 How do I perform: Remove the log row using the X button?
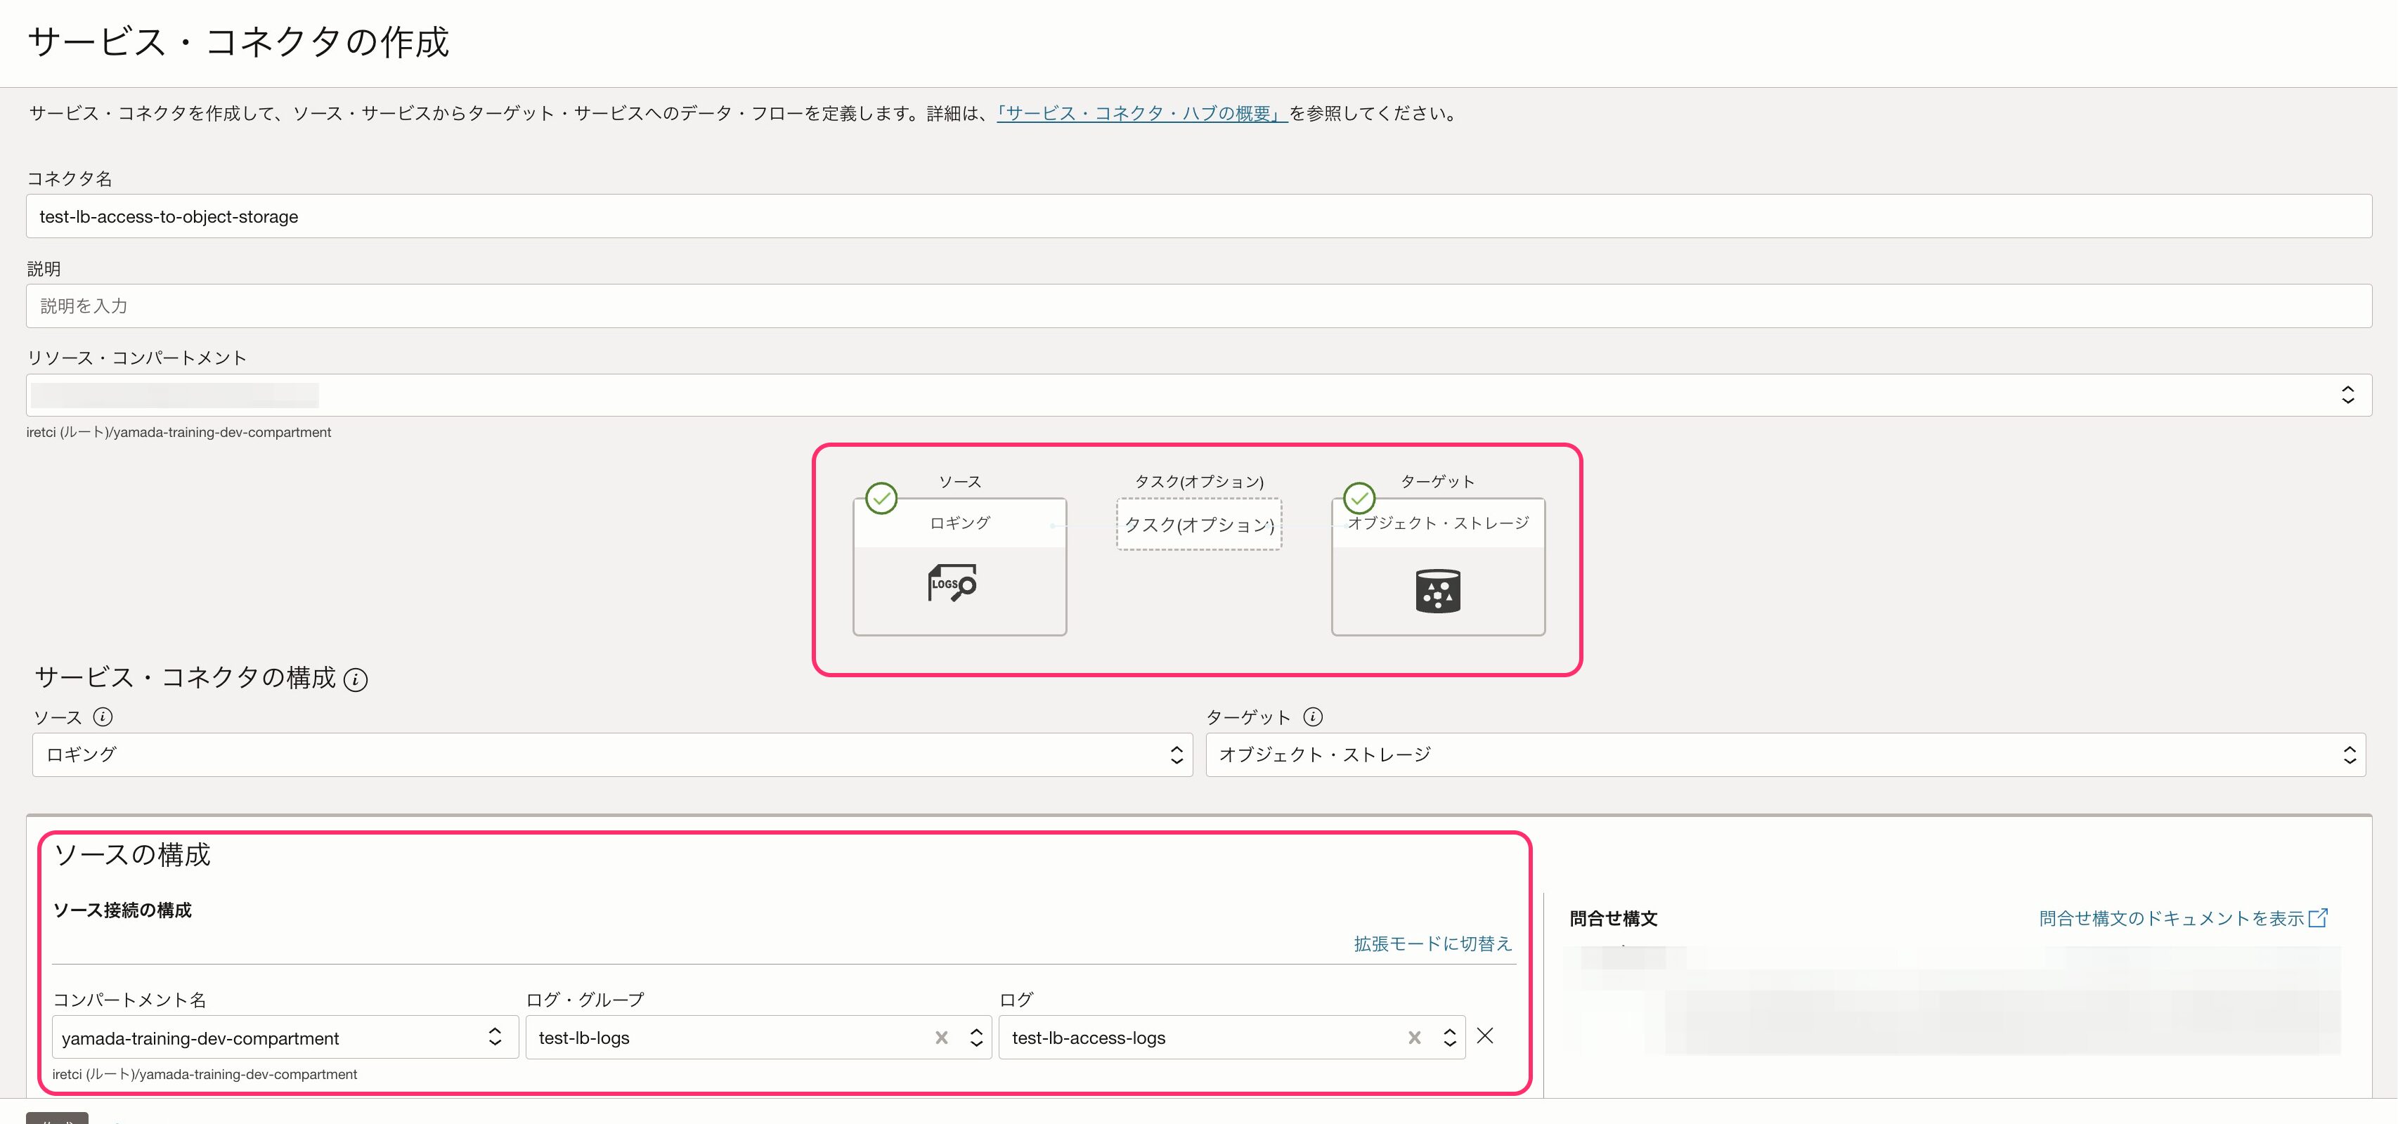(x=1485, y=1036)
